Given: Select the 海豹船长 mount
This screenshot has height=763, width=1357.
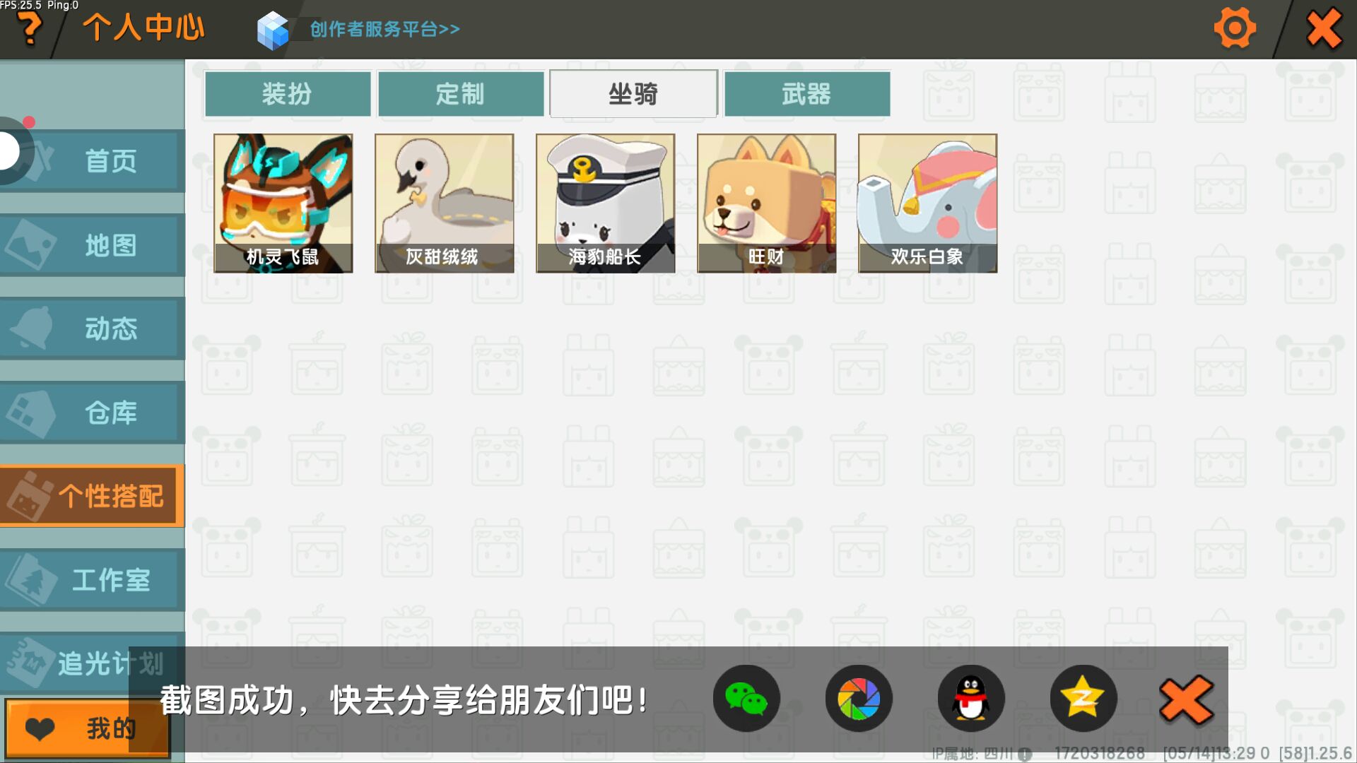Looking at the screenshot, I should (x=606, y=203).
